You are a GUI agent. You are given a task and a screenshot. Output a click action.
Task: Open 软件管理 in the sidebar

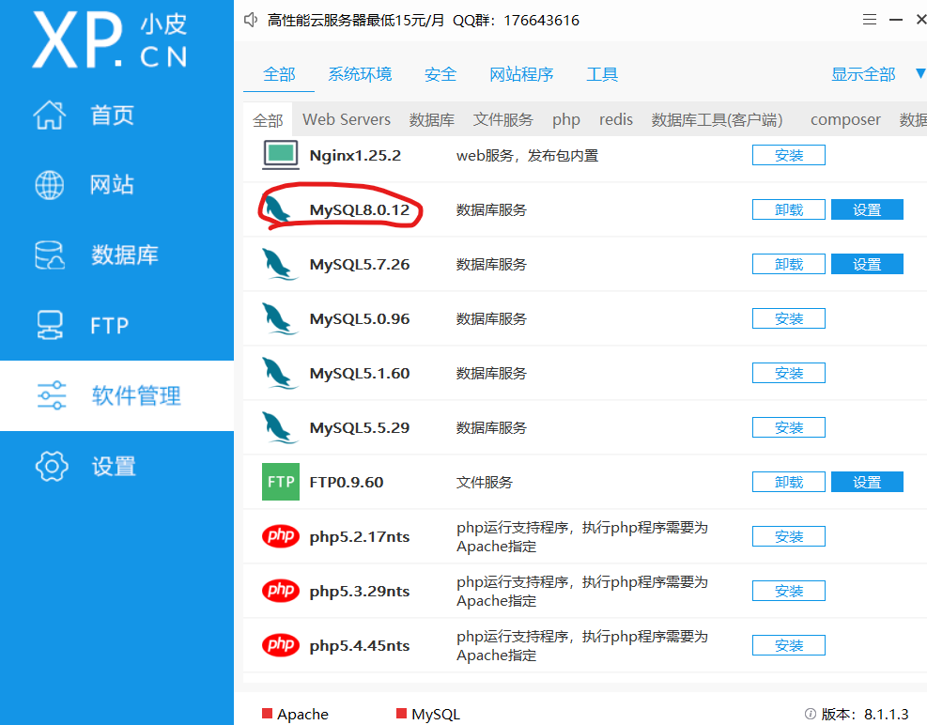pyautogui.click(x=117, y=395)
